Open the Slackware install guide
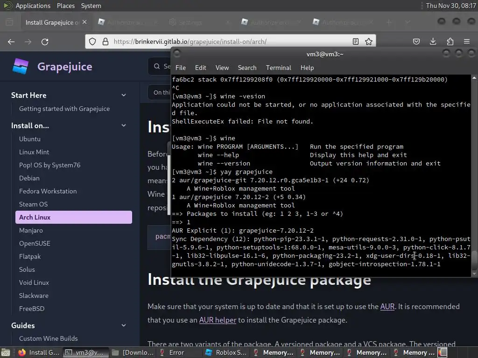Image resolution: width=478 pixels, height=358 pixels. click(34, 296)
